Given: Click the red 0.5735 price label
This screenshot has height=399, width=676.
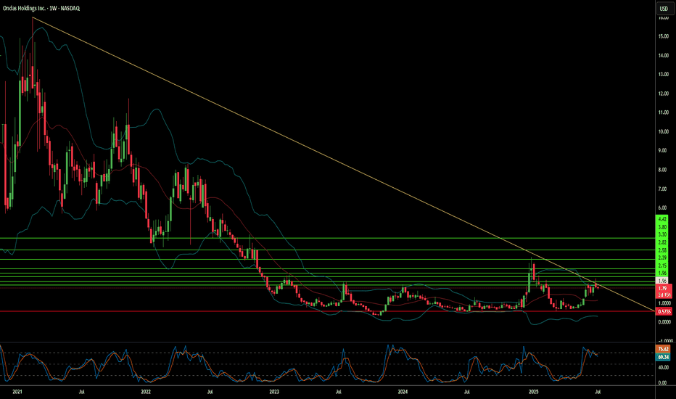Looking at the screenshot, I should (x=664, y=311).
